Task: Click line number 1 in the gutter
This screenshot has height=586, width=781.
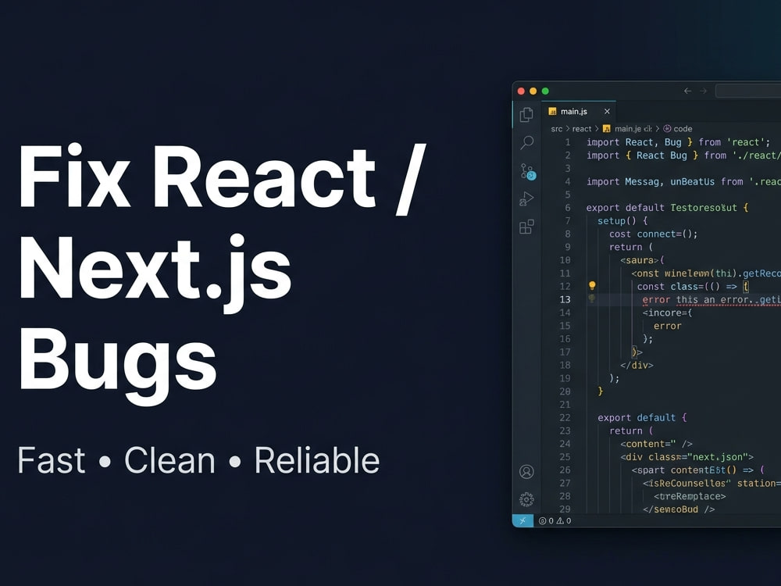Action: [x=567, y=142]
